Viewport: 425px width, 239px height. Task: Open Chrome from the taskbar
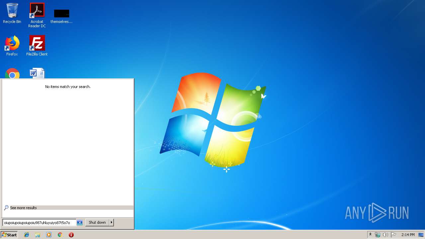[x=60, y=235]
